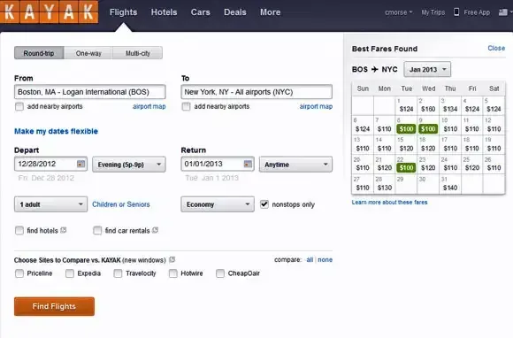
Task: Select the $120 fare on January 21
Action: pos(385,168)
